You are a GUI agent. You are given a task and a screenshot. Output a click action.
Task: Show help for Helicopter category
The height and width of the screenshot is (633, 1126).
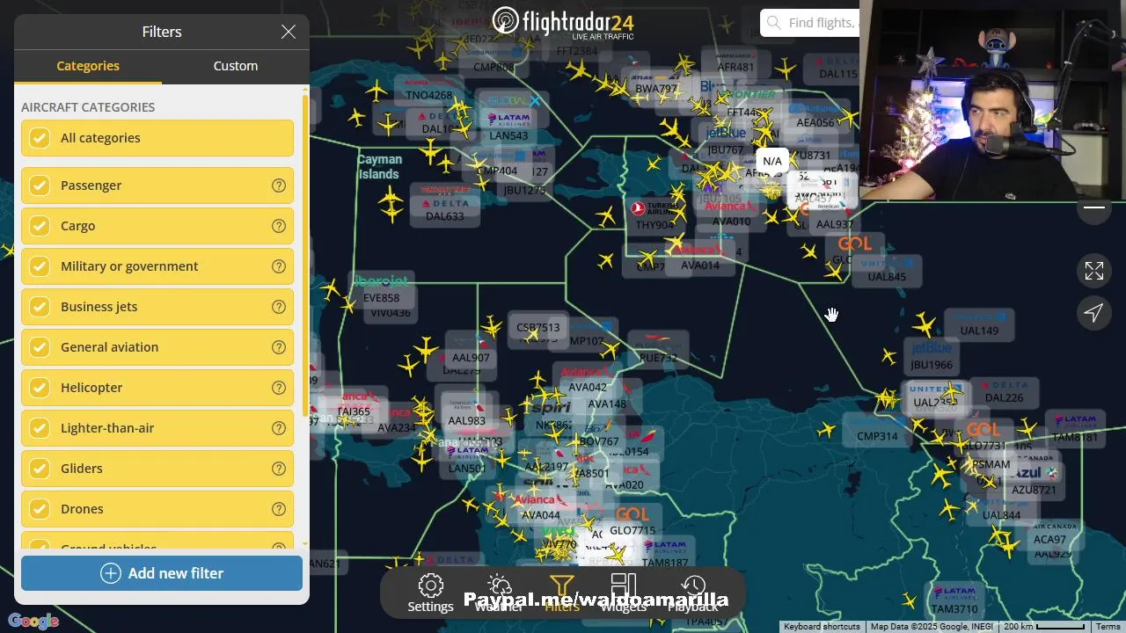pos(279,388)
